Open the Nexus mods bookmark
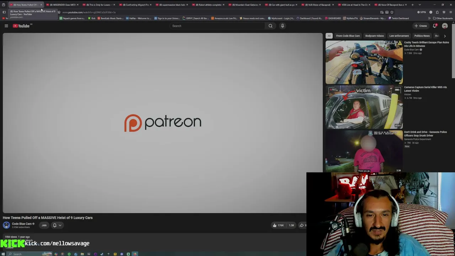This screenshot has width=455, height=256. (x=252, y=18)
